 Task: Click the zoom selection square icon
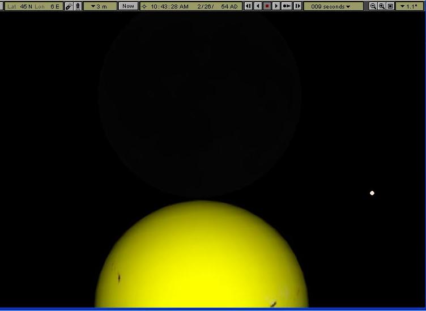click(x=390, y=6)
